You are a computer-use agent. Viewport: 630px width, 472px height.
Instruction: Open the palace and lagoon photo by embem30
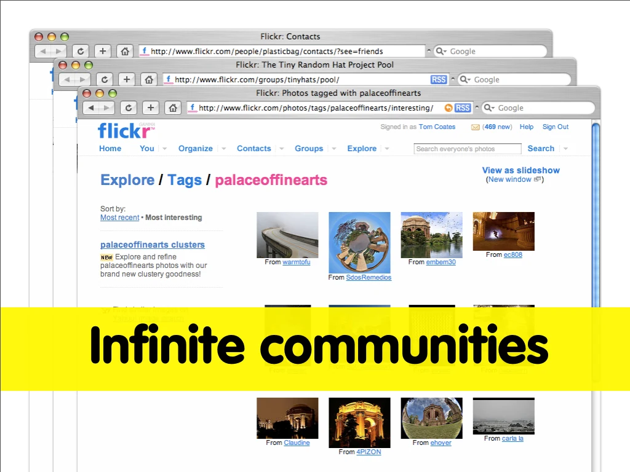tap(431, 235)
